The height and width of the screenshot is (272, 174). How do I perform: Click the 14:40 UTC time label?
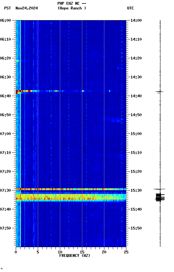[136, 96]
